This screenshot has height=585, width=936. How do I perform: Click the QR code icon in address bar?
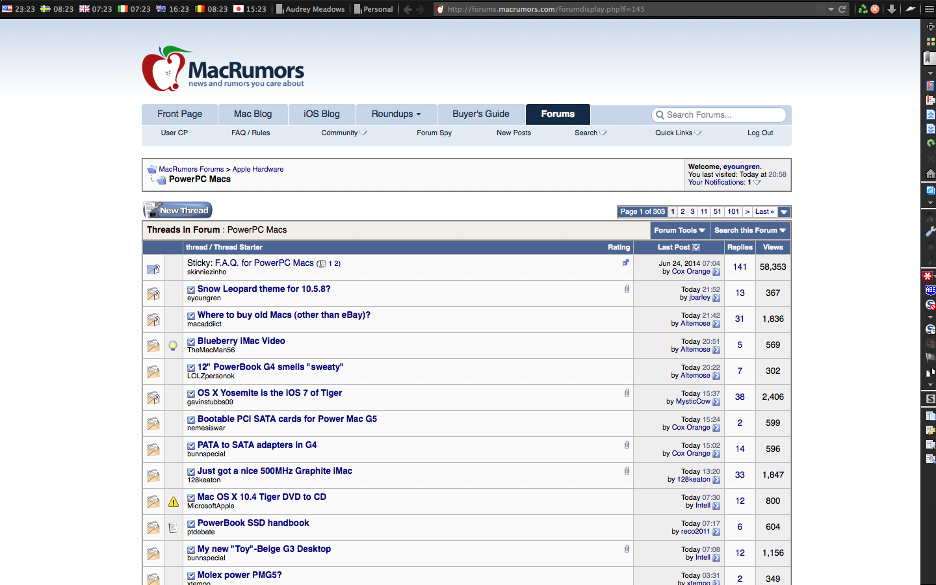tap(820, 9)
